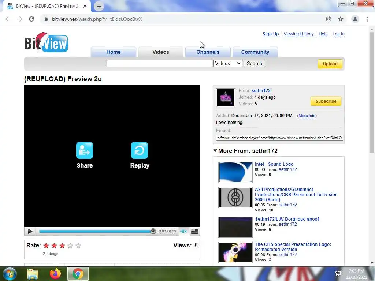Open the Intel - Sound Logo thumbnail

pyautogui.click(x=235, y=172)
